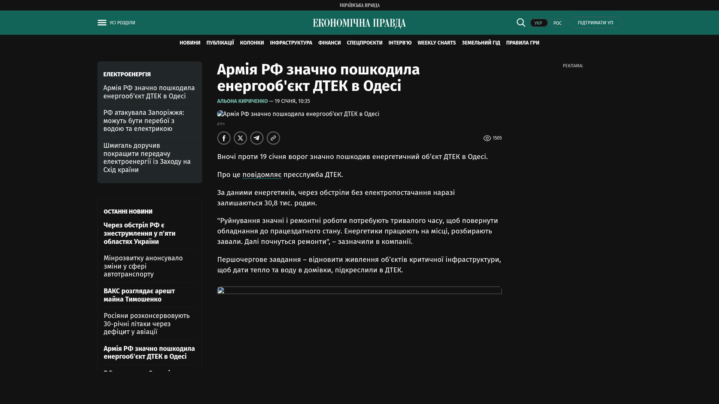The height and width of the screenshot is (404, 719).
Task: Open the ВАКС розглядає арешт майна Тимошенко news item
Action: click(139, 295)
